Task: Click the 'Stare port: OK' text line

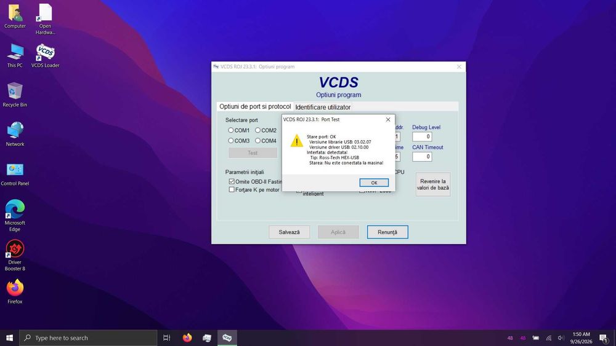Action: pos(322,137)
